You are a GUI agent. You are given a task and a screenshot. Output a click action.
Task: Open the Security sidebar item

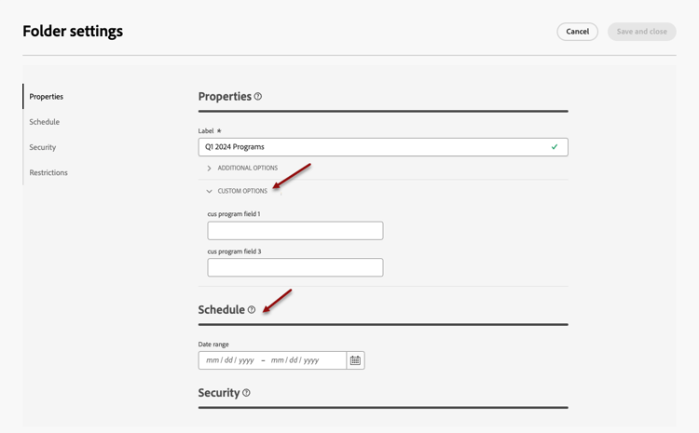coord(43,147)
